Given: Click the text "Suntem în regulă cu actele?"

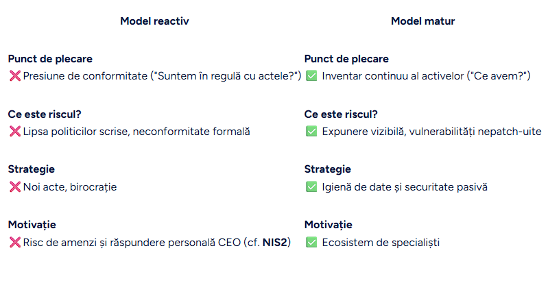Looking at the screenshot, I should [x=226, y=77].
